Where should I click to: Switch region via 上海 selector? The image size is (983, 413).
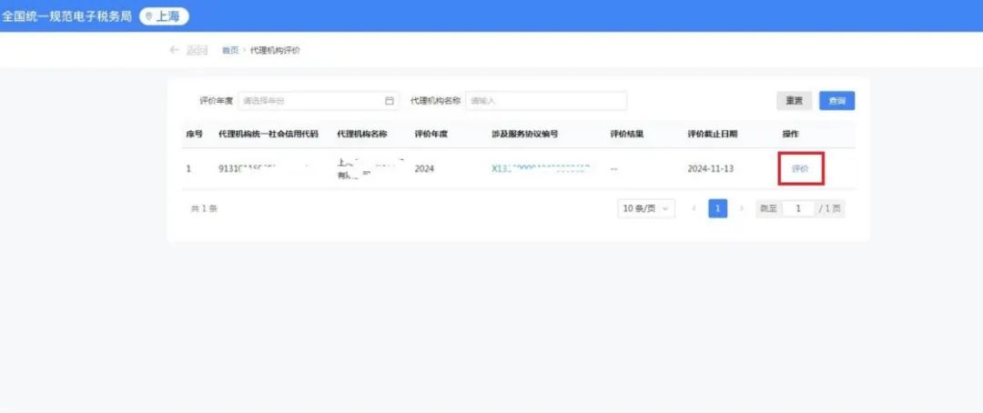click(x=165, y=16)
